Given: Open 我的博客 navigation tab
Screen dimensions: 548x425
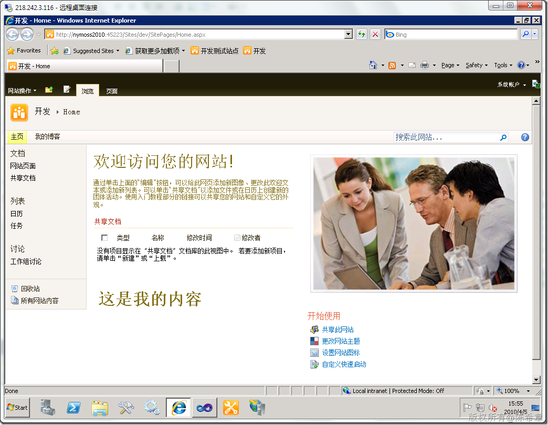Looking at the screenshot, I should point(47,137).
